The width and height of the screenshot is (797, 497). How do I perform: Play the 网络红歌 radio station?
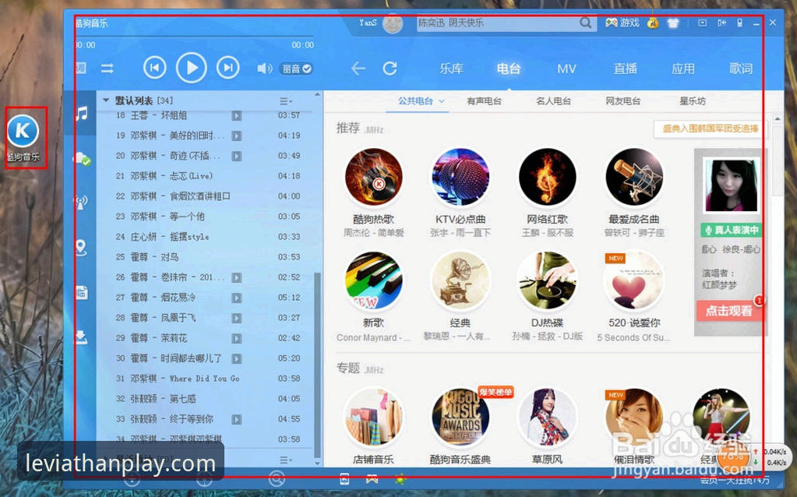(x=548, y=178)
